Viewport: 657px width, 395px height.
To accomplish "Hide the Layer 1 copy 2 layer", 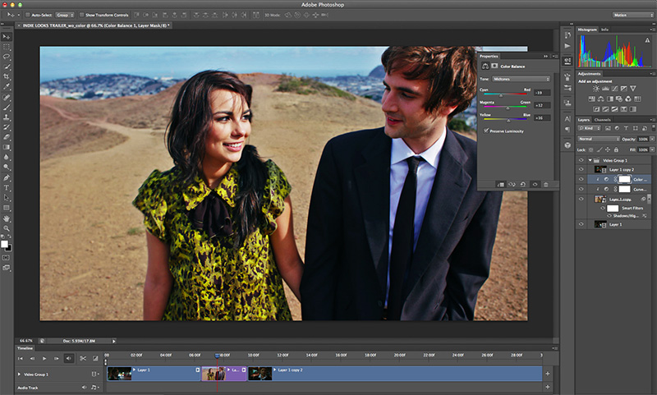I will point(581,168).
